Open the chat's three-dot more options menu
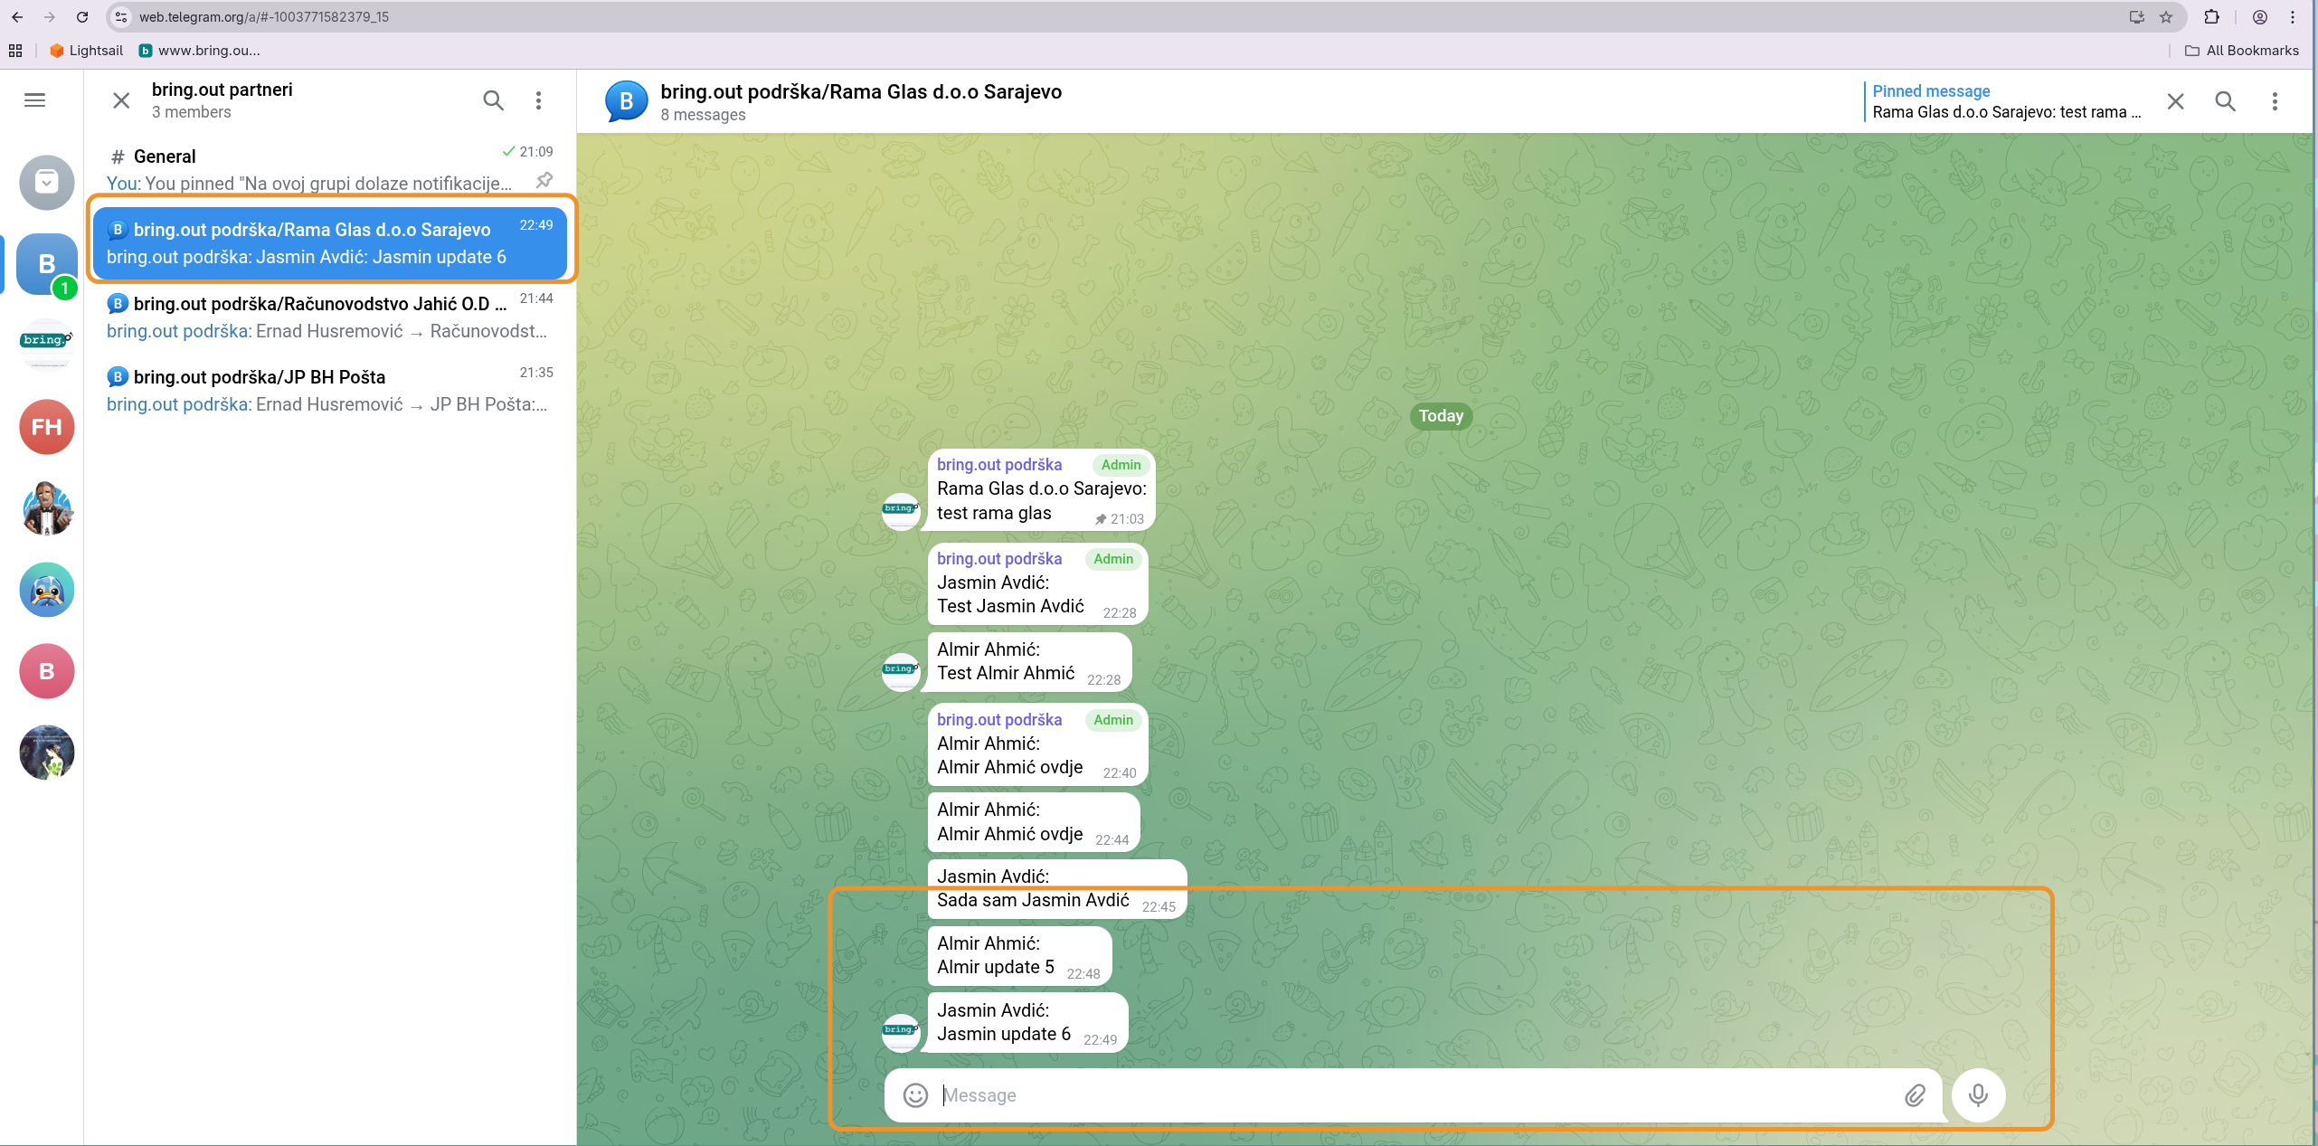This screenshot has height=1146, width=2318. tap(2275, 101)
